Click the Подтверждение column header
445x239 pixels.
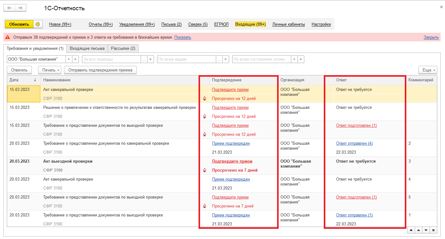(x=243, y=80)
